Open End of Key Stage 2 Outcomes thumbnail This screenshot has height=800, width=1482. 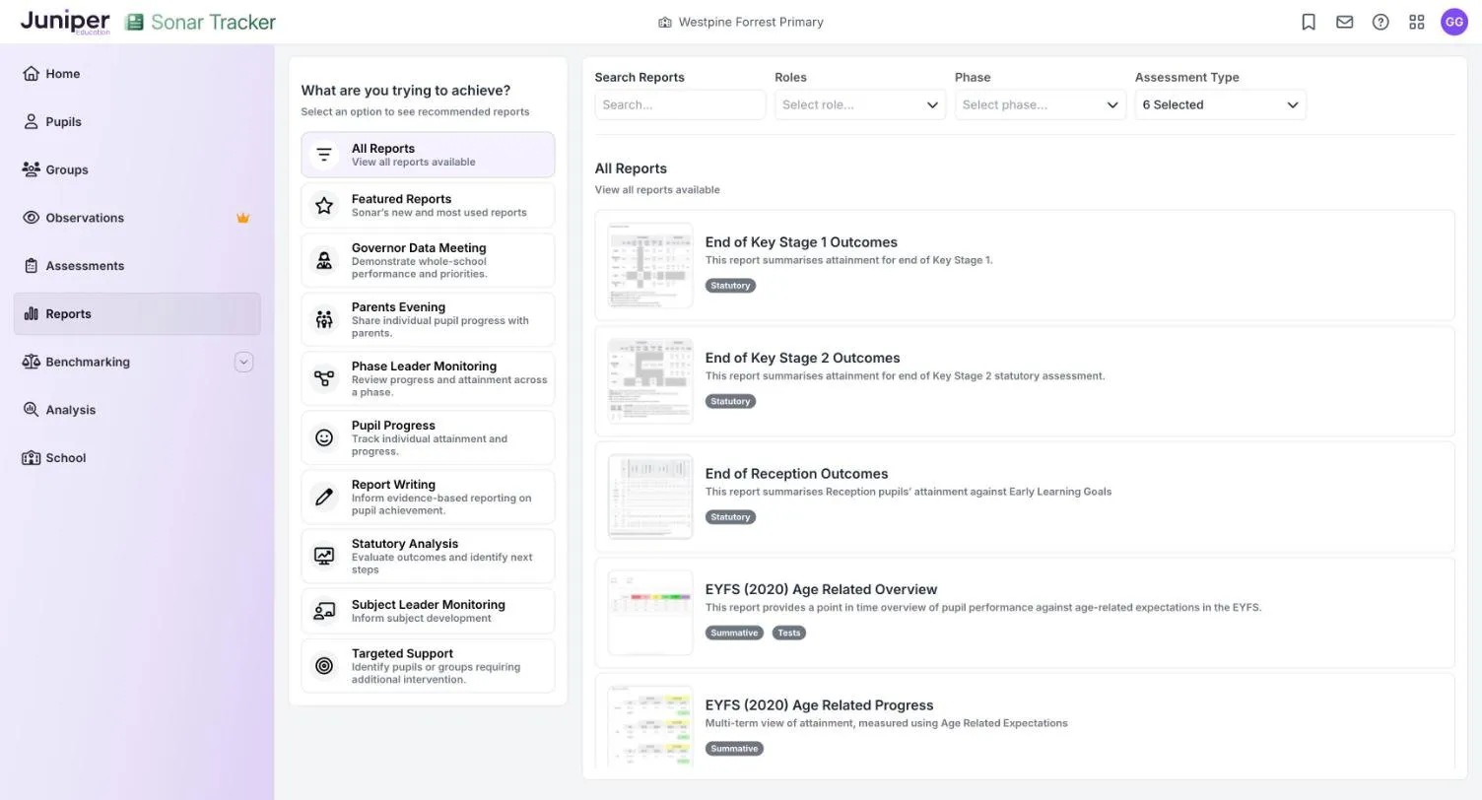pos(650,381)
